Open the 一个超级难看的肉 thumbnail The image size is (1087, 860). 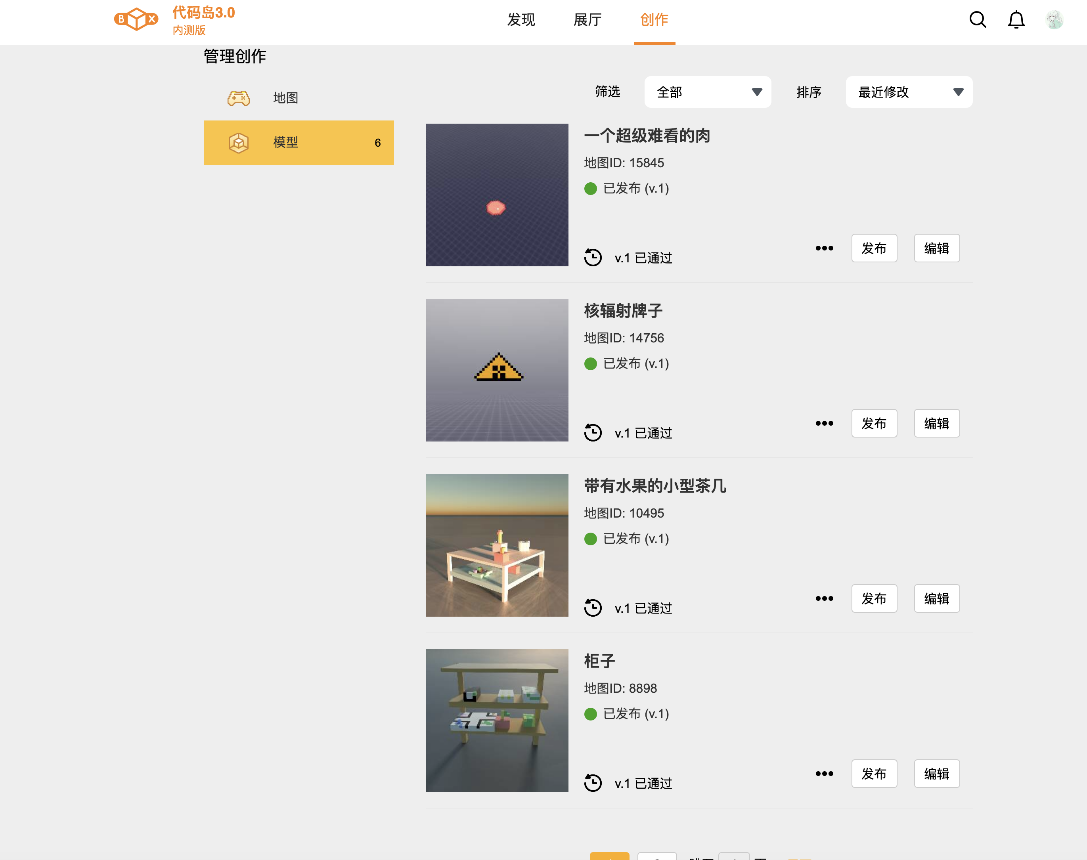497,195
